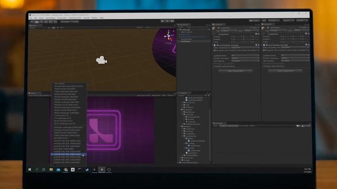Open File Explorer from taskbar
337x189 pixels.
point(51,170)
